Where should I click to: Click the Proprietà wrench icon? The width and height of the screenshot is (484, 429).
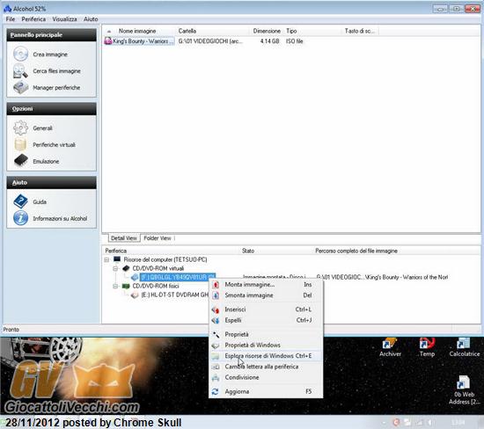[216, 335]
